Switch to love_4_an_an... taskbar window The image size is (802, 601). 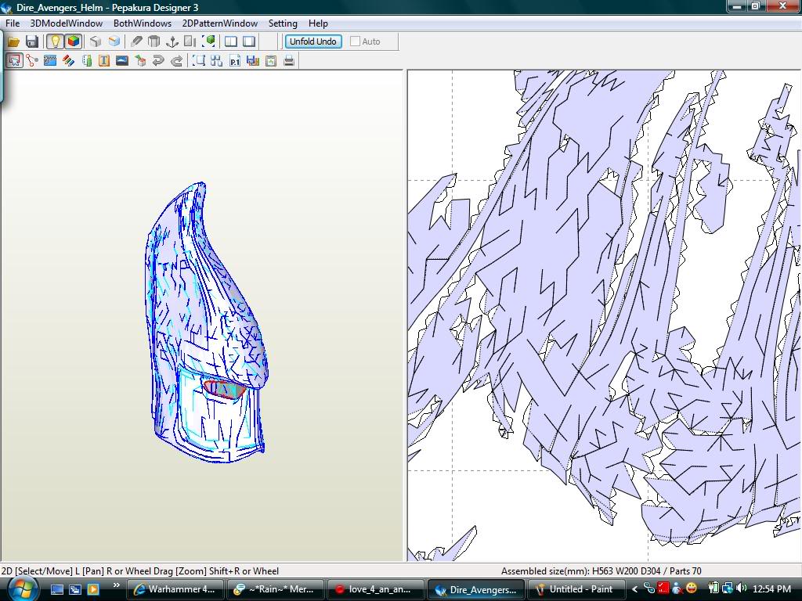(375, 589)
